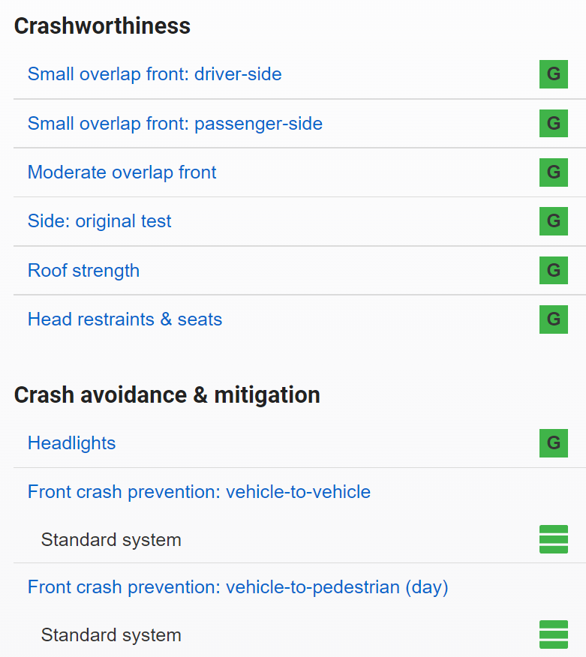The image size is (586, 657).
Task: Open Small overlap front: passenger-side link
Action: (x=175, y=123)
